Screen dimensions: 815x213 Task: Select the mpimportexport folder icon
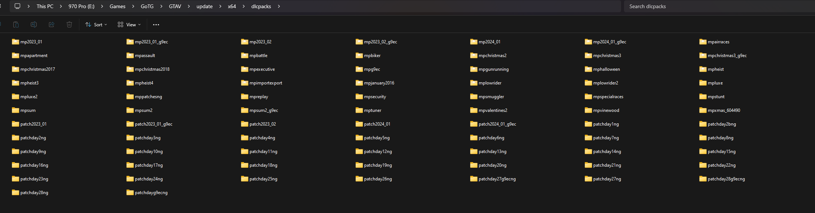pyautogui.click(x=245, y=83)
